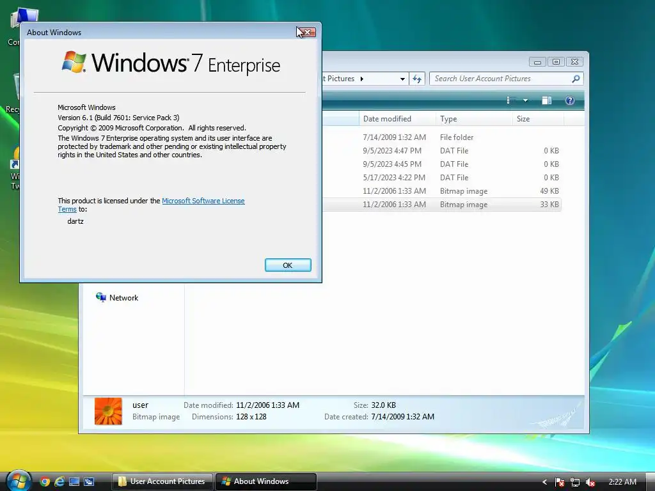Click the Show desktop quick launch icon
Image resolution: width=655 pixels, height=491 pixels.
click(x=74, y=482)
